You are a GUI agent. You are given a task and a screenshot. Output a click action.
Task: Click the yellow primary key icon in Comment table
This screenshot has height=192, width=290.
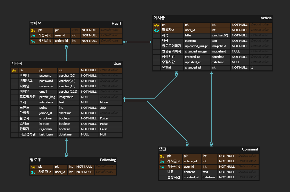(x=162, y=156)
